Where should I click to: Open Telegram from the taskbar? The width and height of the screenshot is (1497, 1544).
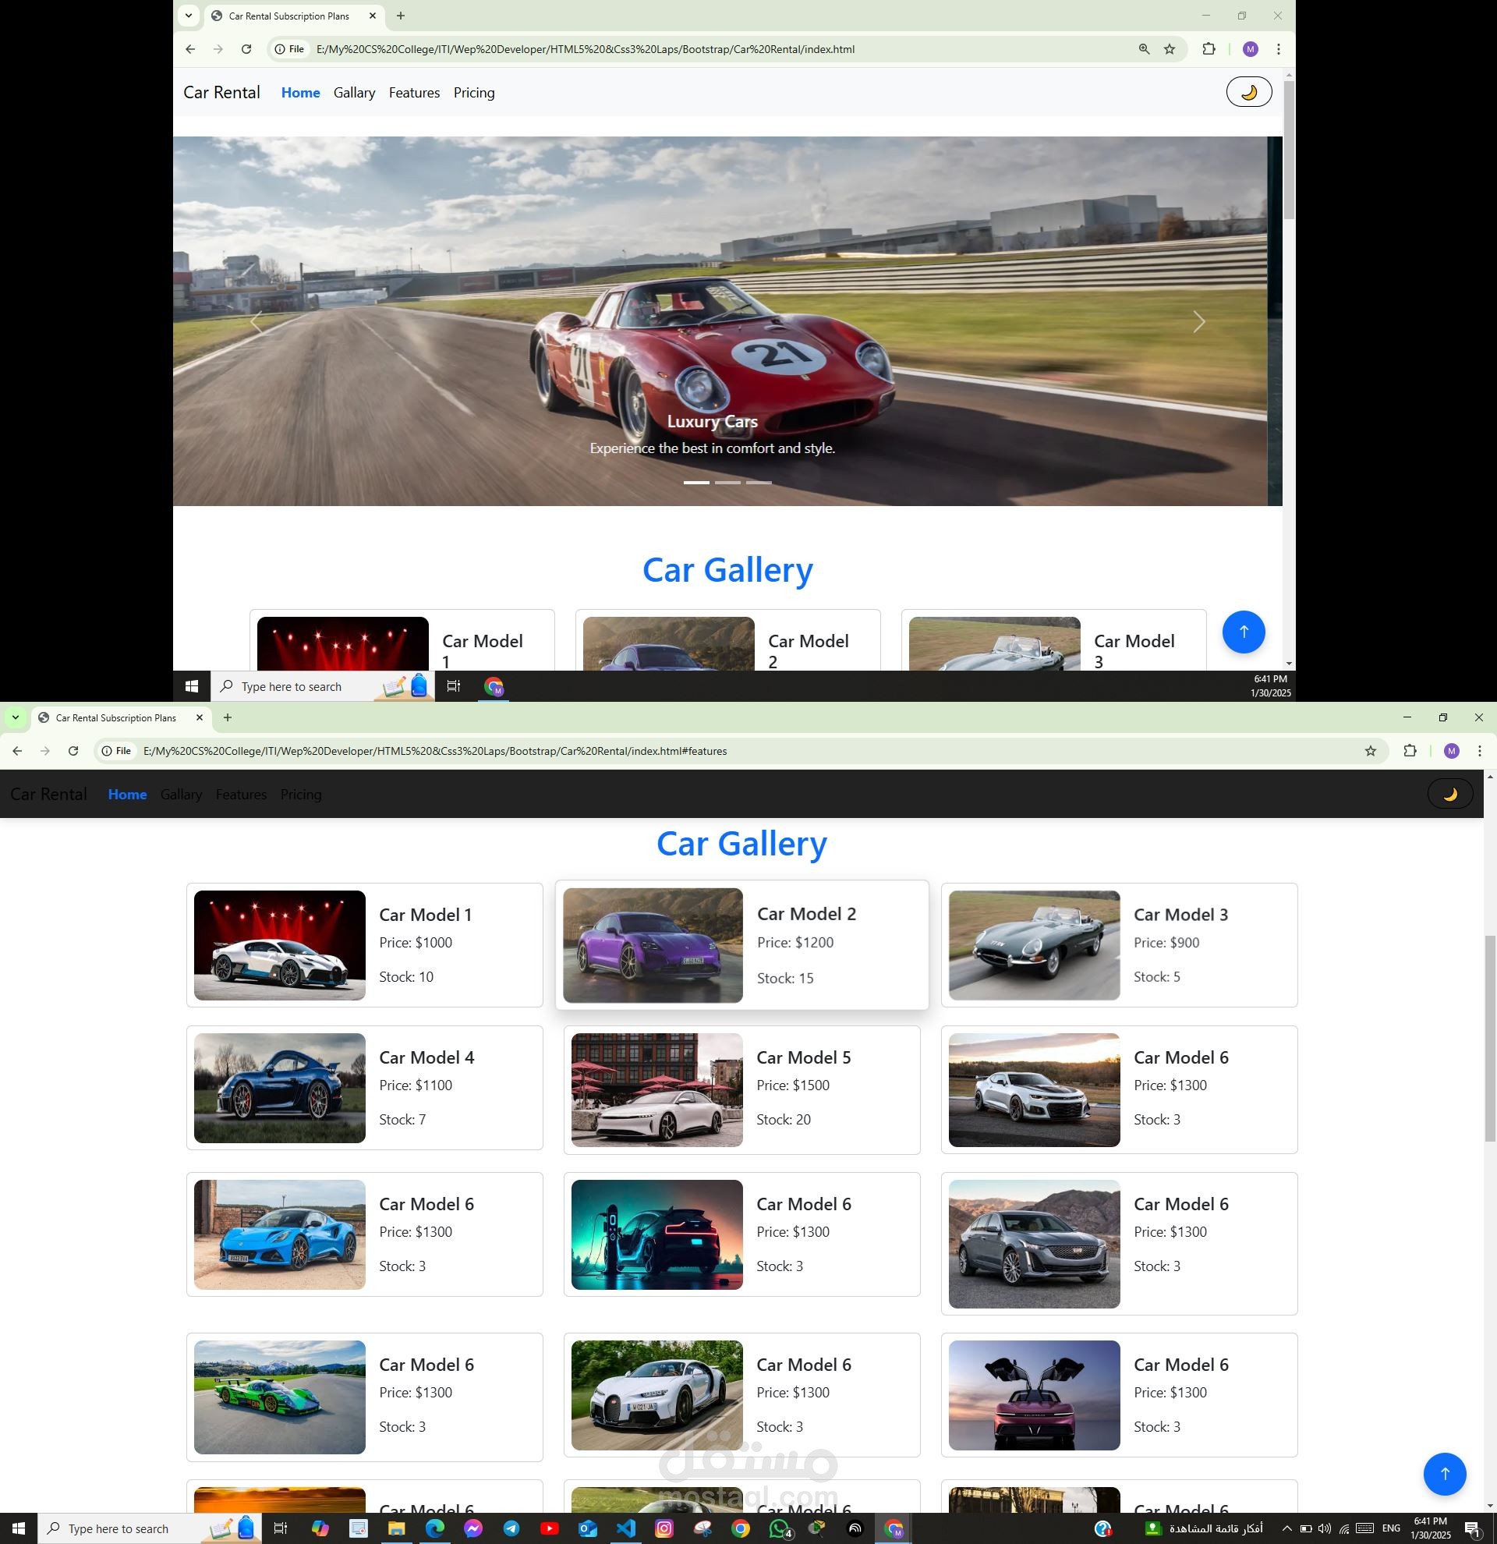pos(511,1528)
